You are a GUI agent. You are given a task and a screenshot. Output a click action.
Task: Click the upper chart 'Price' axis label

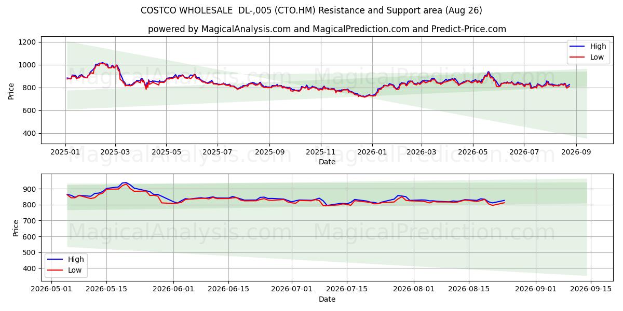coord(11,90)
